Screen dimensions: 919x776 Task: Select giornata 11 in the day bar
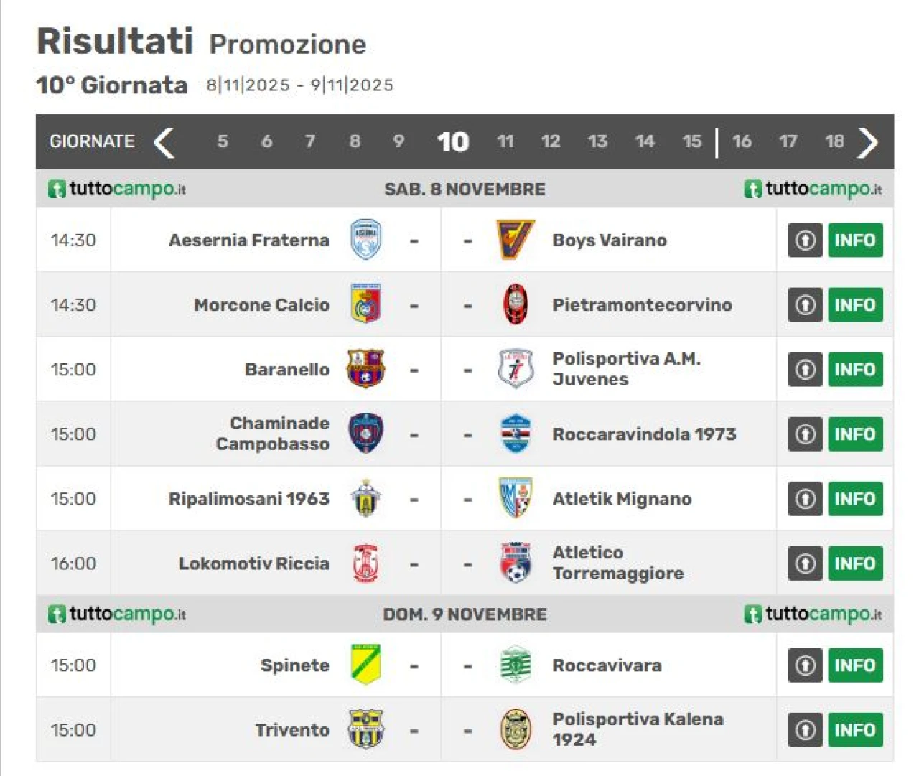(x=505, y=141)
